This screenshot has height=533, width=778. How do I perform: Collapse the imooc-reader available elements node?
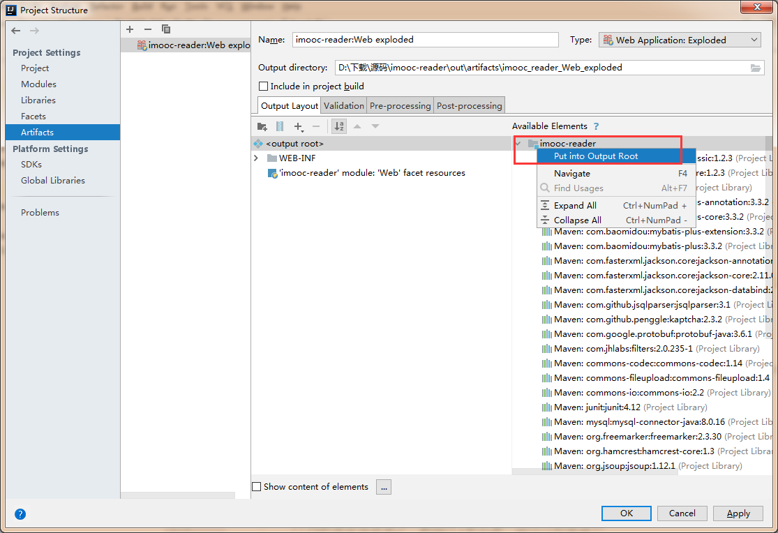518,144
